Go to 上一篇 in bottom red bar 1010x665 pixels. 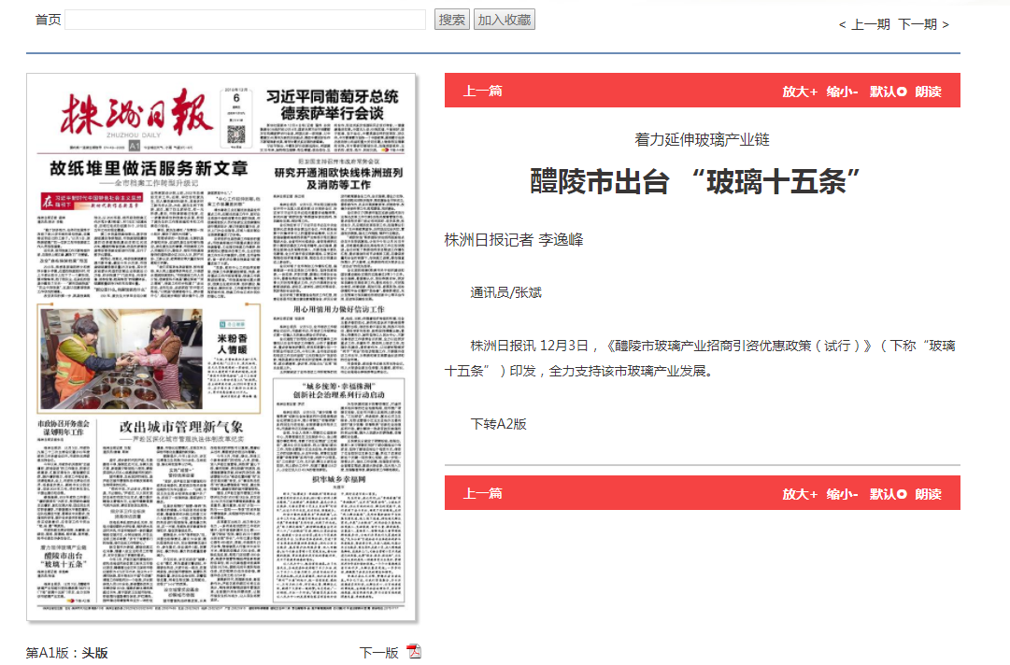[x=482, y=493]
